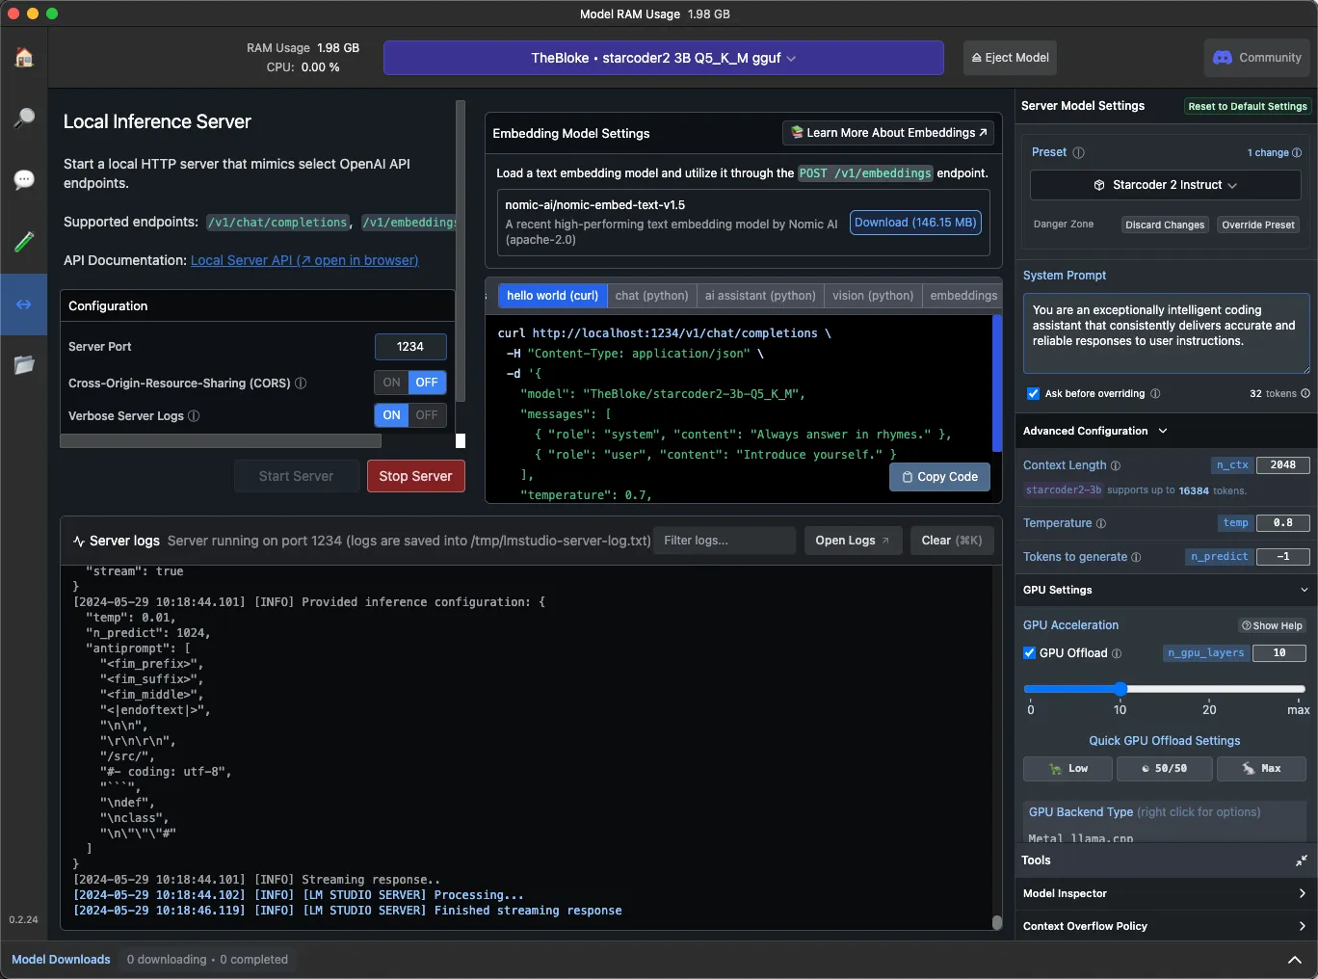Viewport: 1318px width, 979px height.
Task: Click the collapse icon beside Tools
Action: [1301, 860]
